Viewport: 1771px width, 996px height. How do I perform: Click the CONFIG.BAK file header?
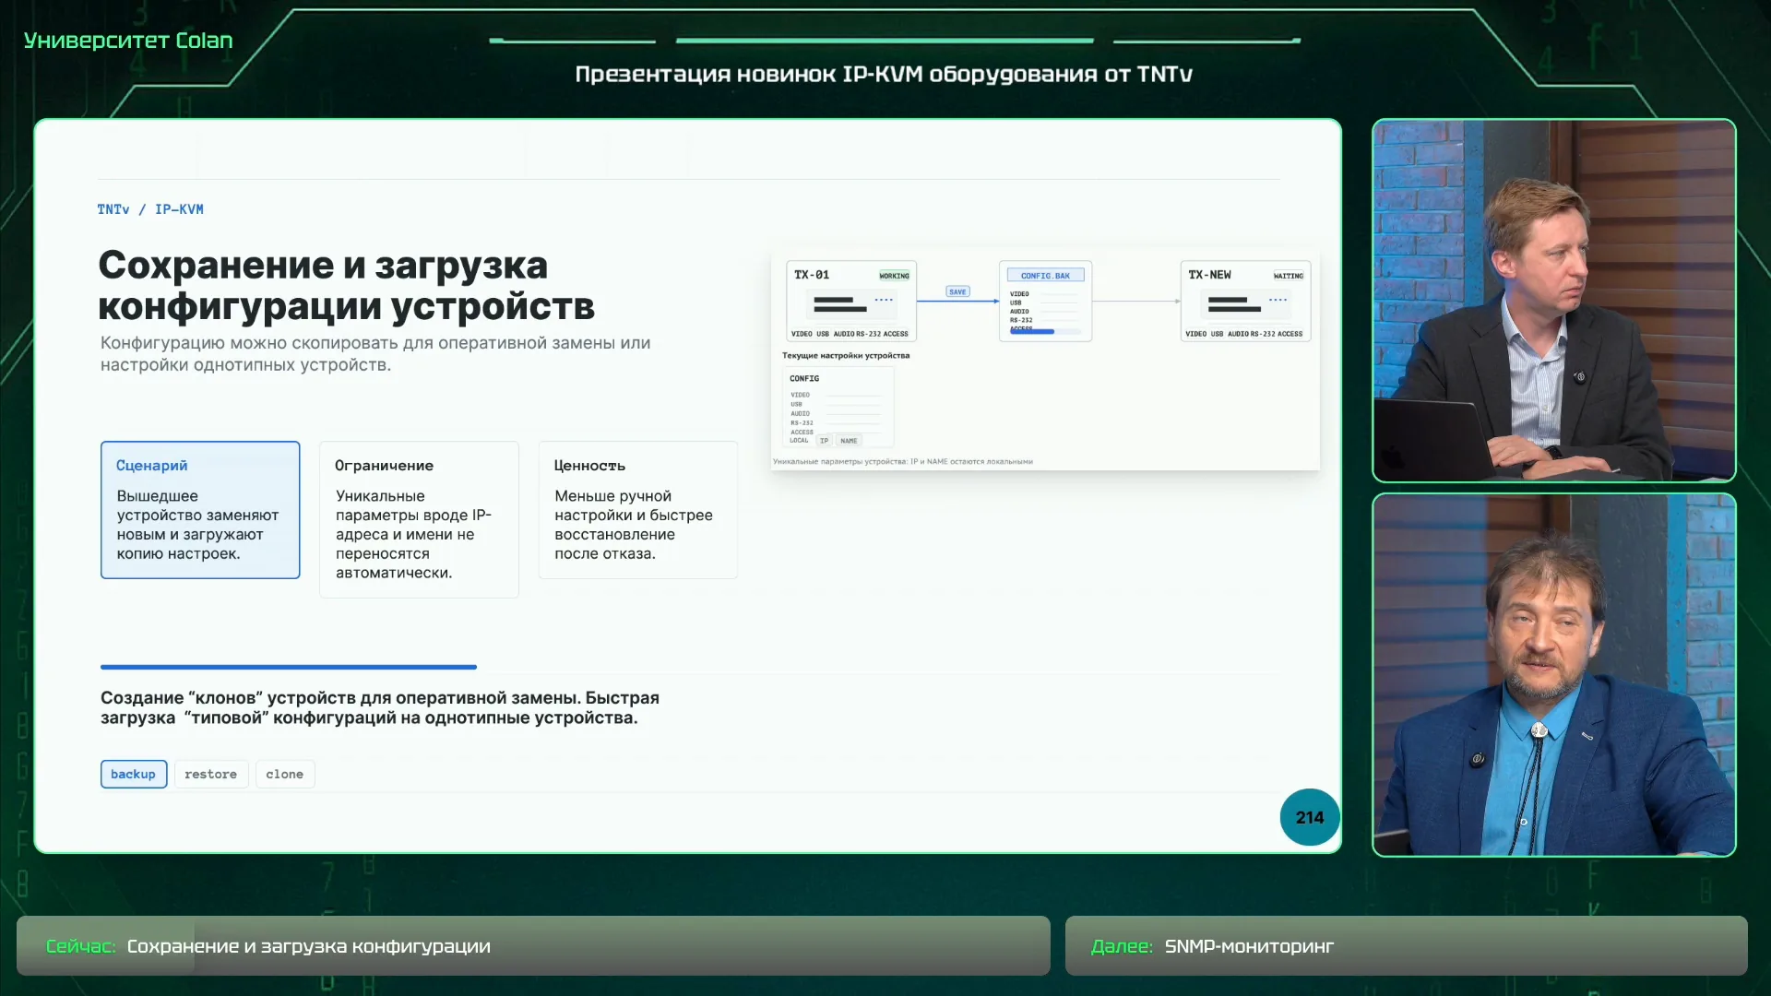(1045, 275)
